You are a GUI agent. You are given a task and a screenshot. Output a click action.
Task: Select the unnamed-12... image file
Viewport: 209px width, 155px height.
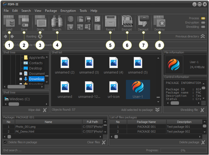89,90
